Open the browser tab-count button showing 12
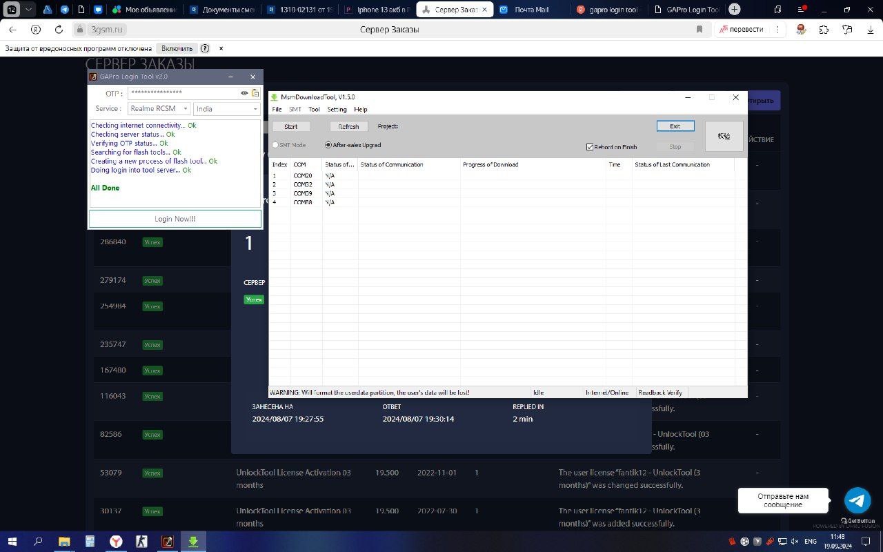This screenshot has height=552, width=883. click(12, 10)
